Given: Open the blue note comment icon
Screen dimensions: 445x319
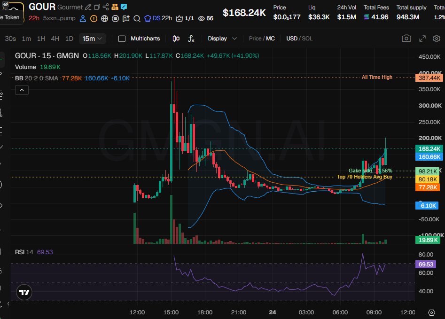Looking at the screenshot, I should point(124,7).
